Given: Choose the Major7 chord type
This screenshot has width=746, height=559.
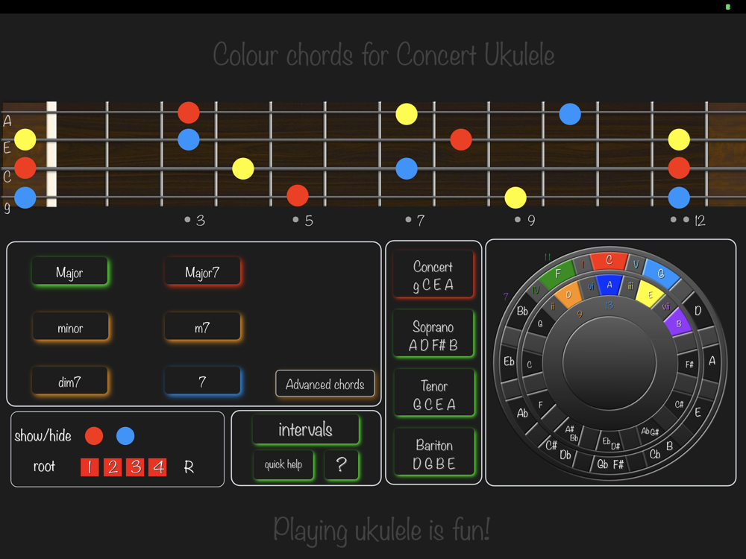Looking at the screenshot, I should pyautogui.click(x=203, y=272).
